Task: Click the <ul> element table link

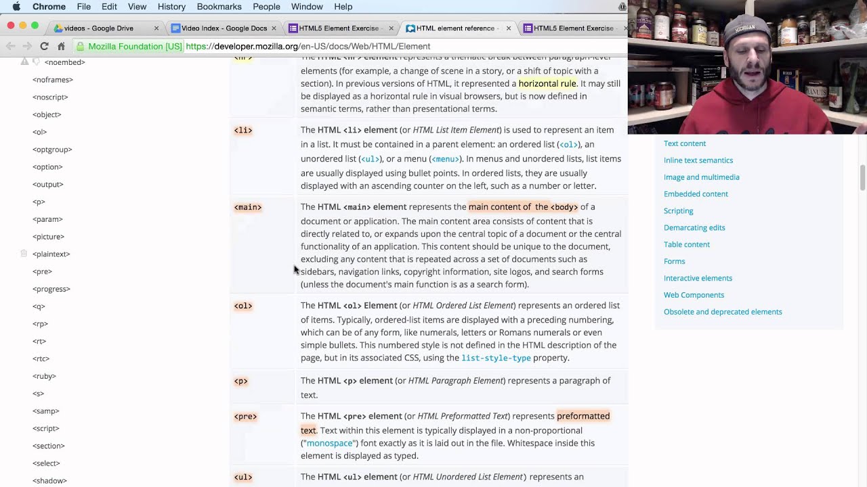Action: [x=243, y=478]
